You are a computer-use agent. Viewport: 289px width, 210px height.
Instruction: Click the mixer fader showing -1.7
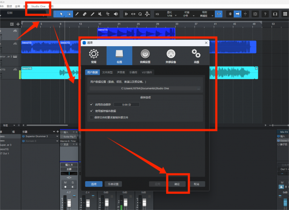(68, 201)
